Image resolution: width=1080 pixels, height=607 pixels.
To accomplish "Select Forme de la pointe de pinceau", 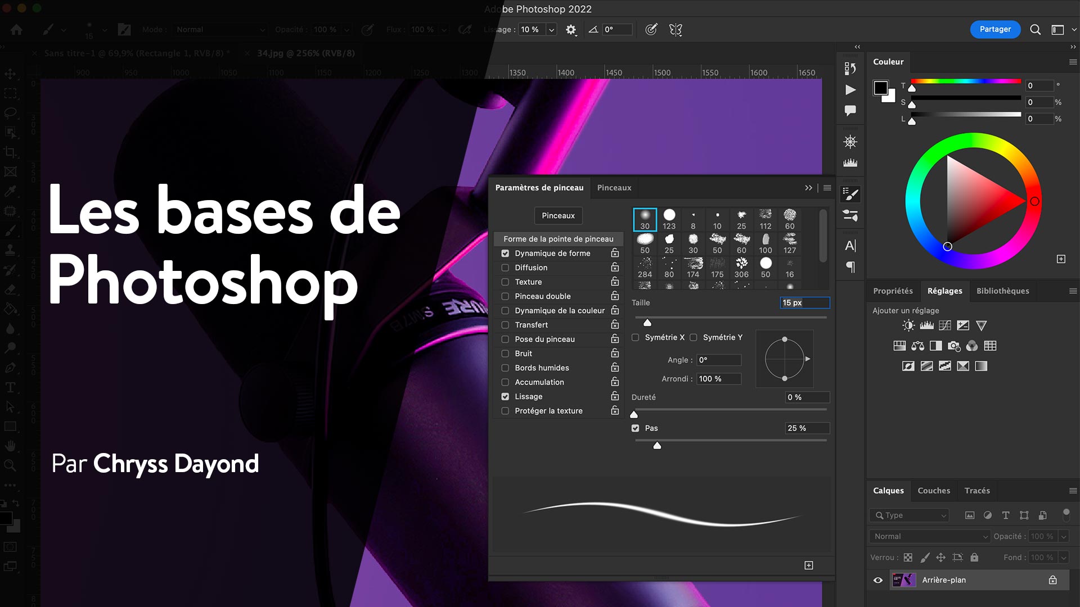I will (559, 239).
